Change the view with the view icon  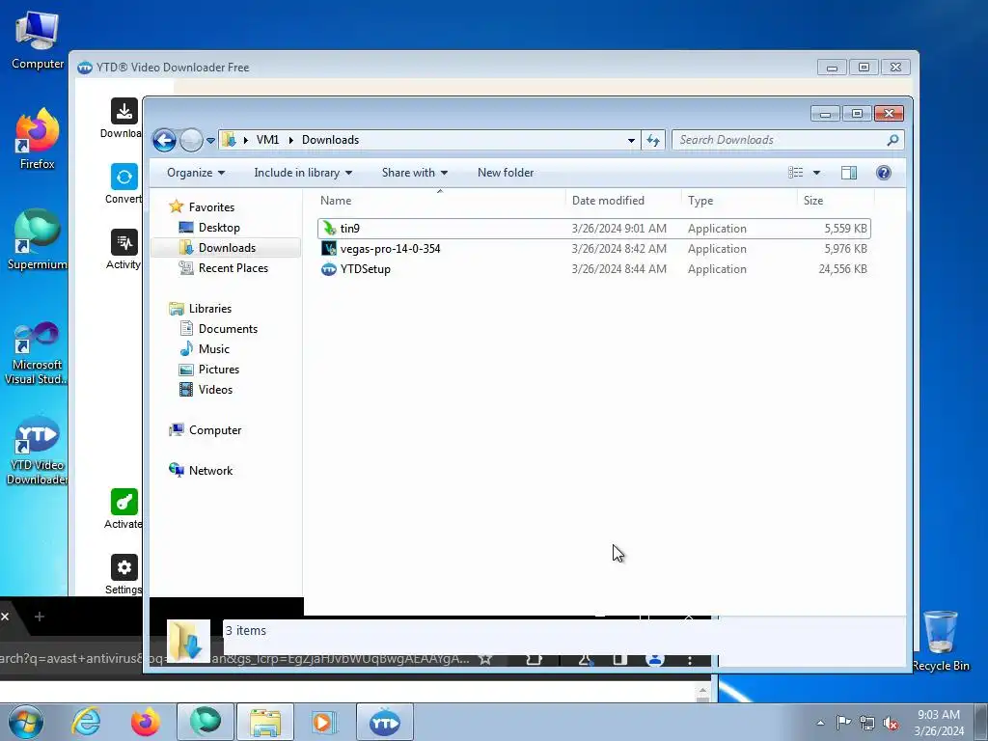(x=796, y=173)
